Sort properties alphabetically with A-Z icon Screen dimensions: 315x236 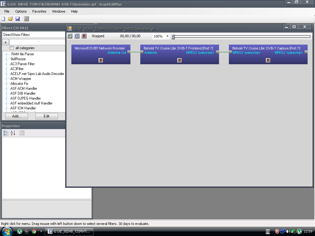click(x=13, y=133)
